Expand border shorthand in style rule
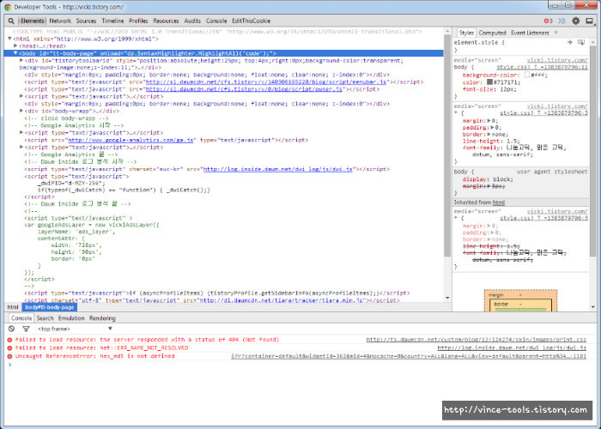Image resolution: width=601 pixels, height=429 pixels. [x=489, y=135]
